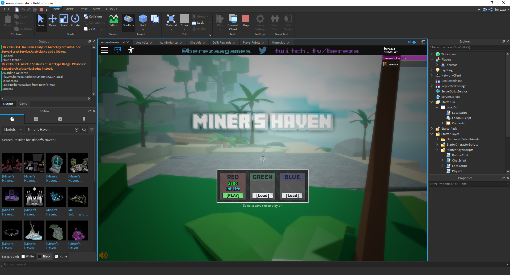Image resolution: width=510 pixels, height=275 pixels.
Task: Expand the Workspace node
Action: (432, 54)
